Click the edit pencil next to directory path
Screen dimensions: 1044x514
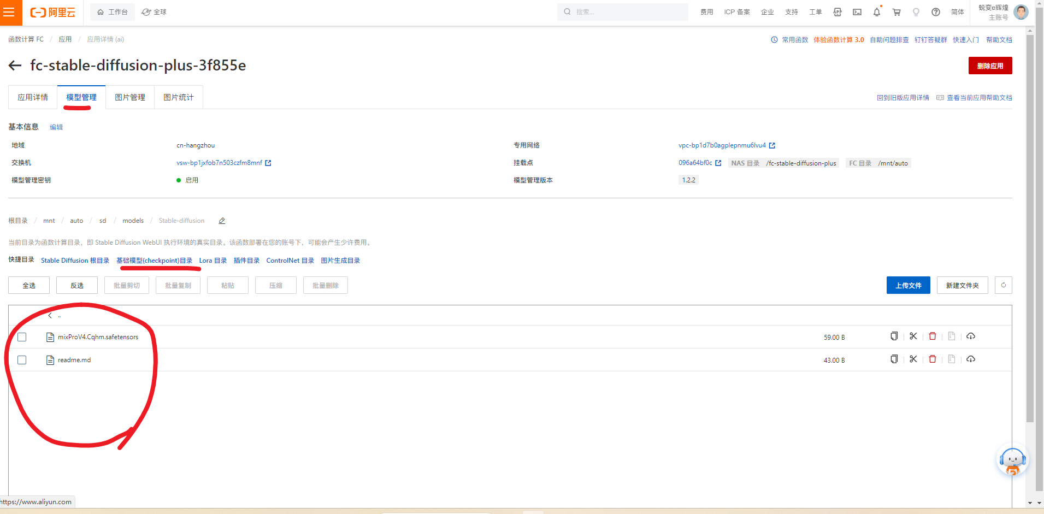222,221
